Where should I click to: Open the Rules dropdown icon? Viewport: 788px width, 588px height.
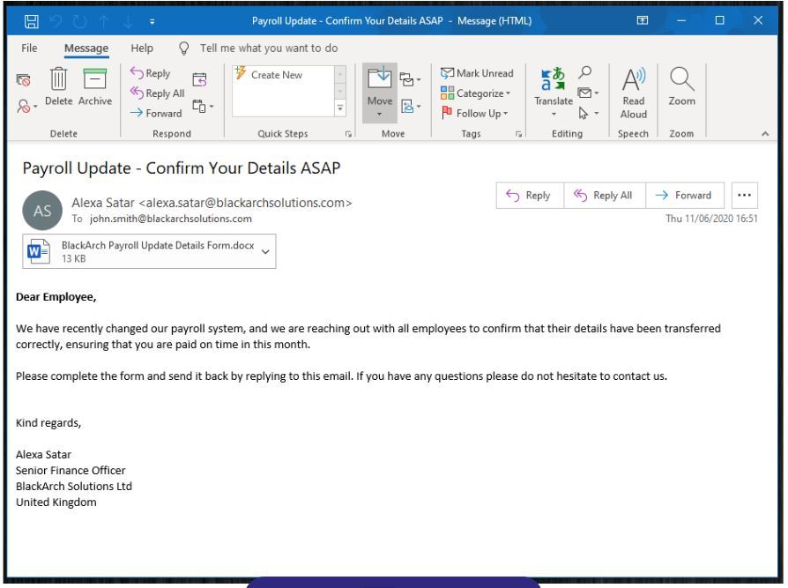tap(410, 79)
